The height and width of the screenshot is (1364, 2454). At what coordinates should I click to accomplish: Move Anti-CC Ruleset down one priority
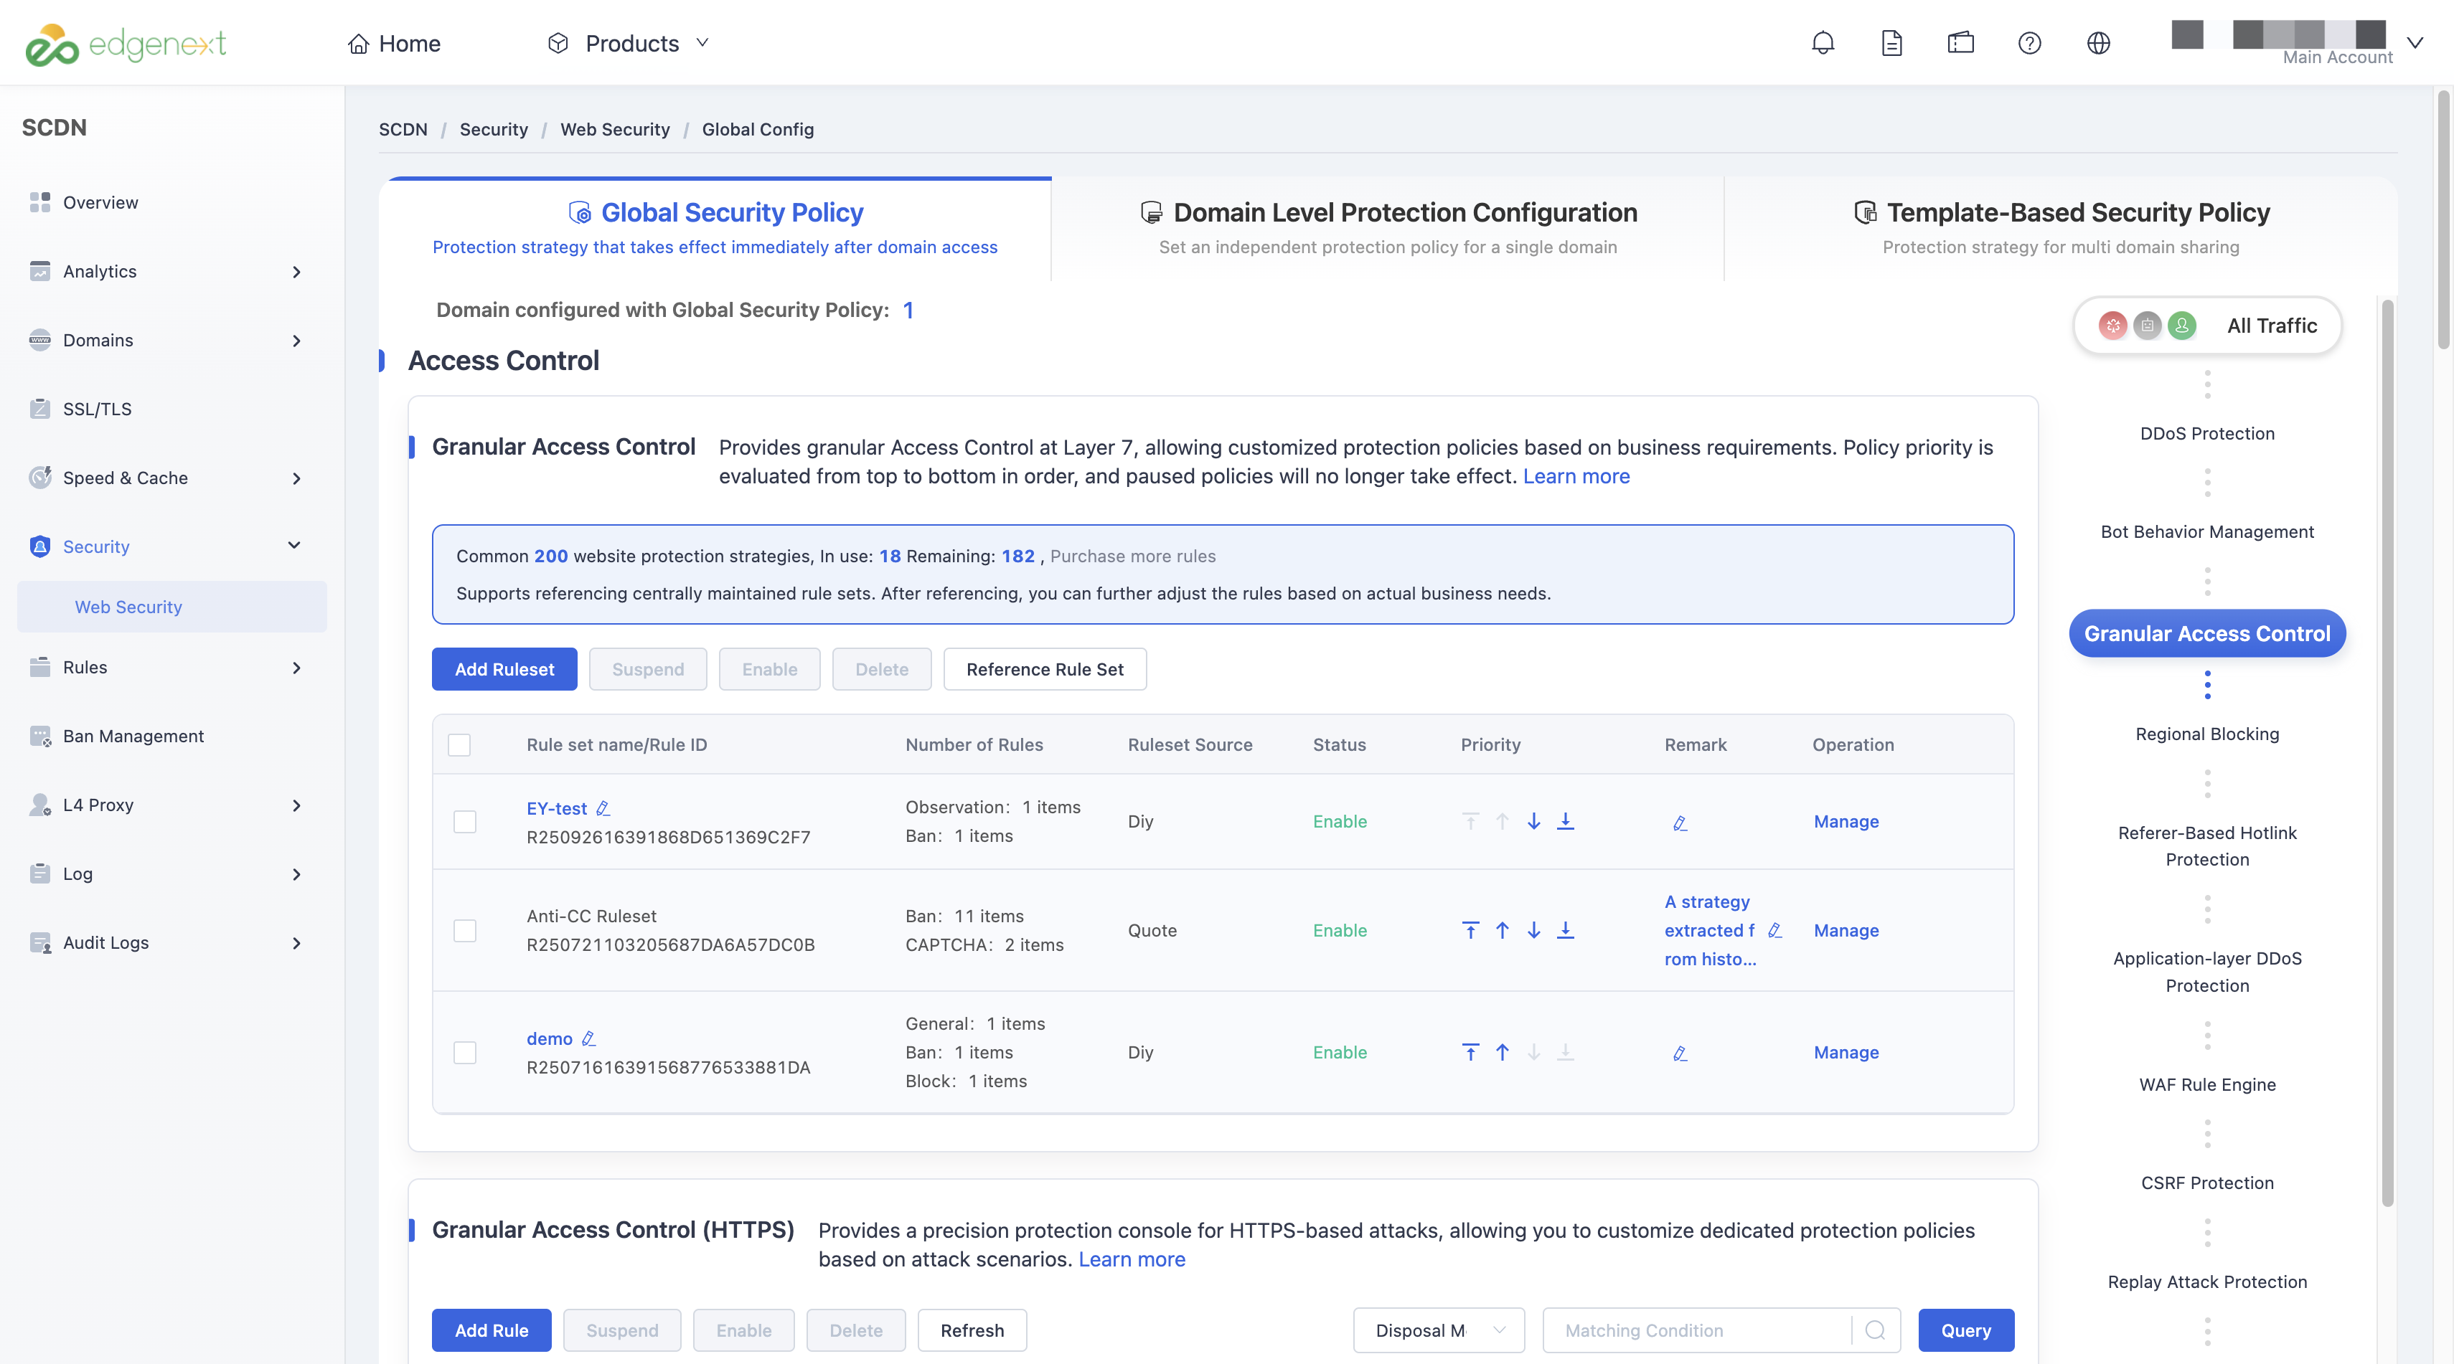1534,930
